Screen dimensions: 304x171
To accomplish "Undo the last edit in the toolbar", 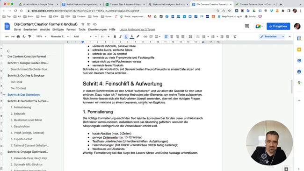I will 7,36.
